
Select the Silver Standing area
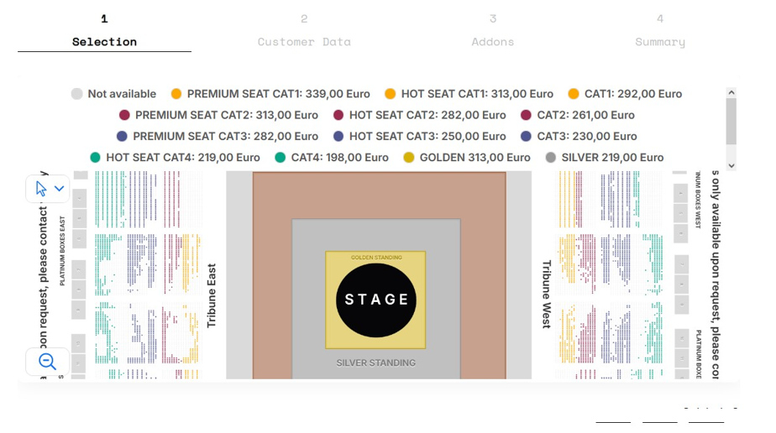click(376, 363)
